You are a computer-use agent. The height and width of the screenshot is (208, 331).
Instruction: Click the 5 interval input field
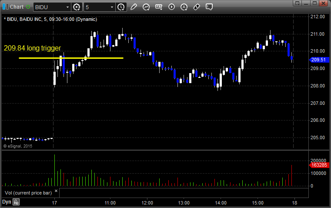click(x=97, y=7)
